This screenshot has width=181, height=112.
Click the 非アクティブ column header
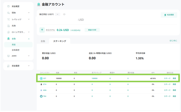tap(97, 73)
